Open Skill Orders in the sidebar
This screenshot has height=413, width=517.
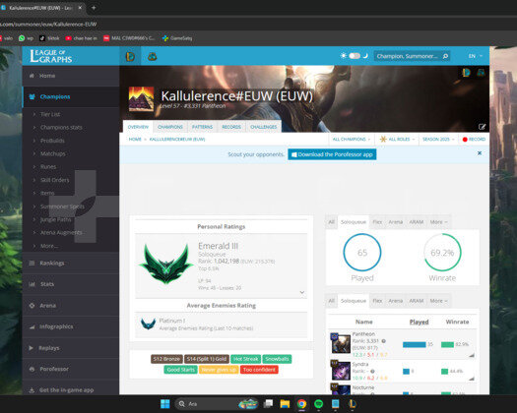[55, 180]
